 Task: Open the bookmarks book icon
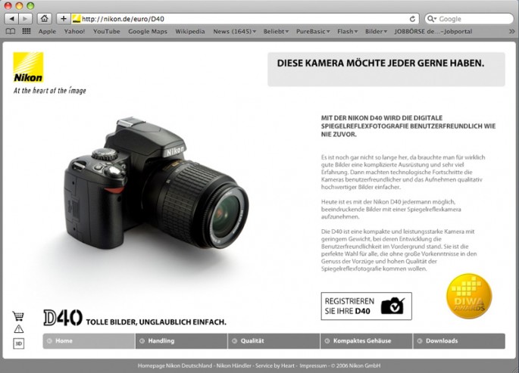point(11,31)
